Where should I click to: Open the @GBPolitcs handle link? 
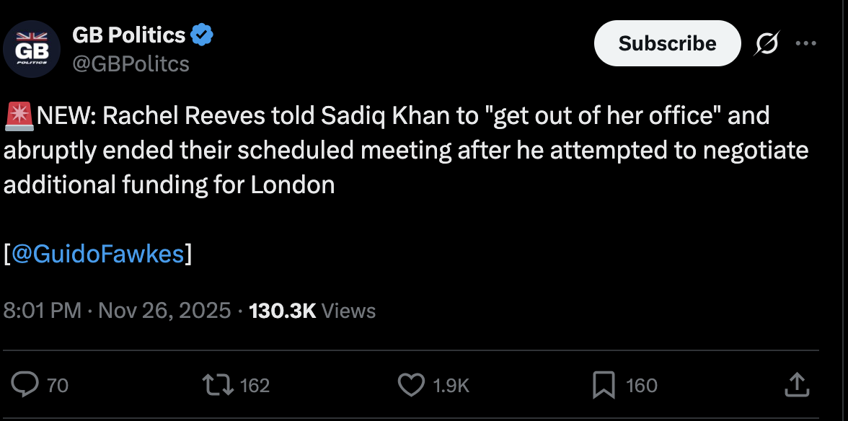pos(131,64)
